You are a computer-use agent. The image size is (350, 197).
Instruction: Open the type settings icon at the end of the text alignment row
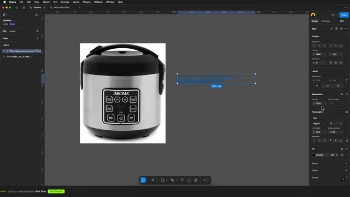pos(347,141)
